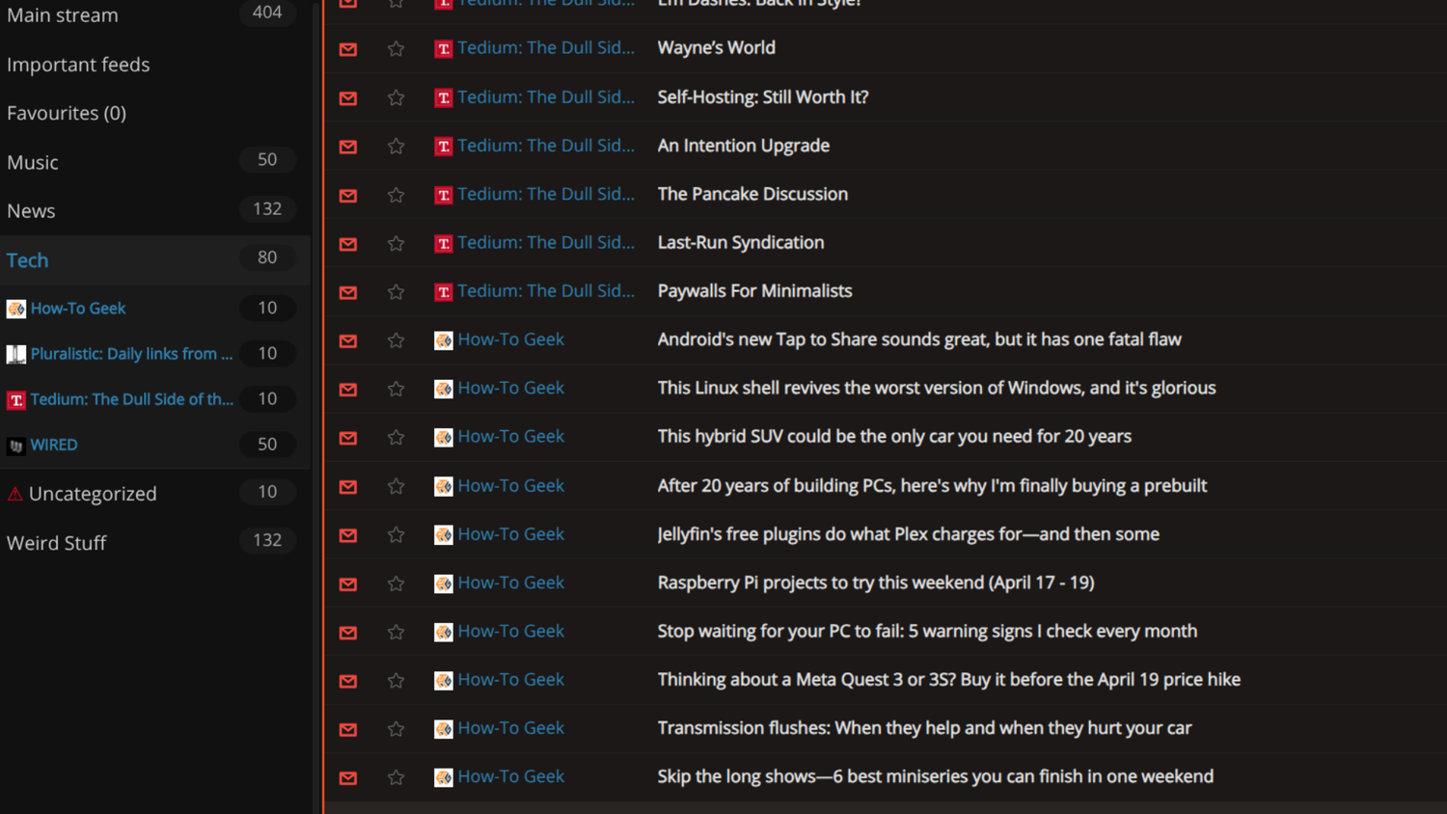The height and width of the screenshot is (814, 1447).
Task: Show Favourites (0) list
Action: (67, 113)
